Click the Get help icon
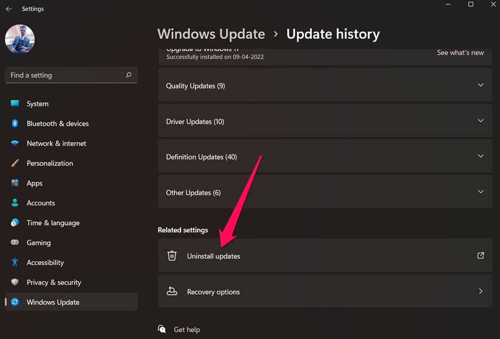Screen dimensions: 500x339 pyautogui.click(x=162, y=330)
